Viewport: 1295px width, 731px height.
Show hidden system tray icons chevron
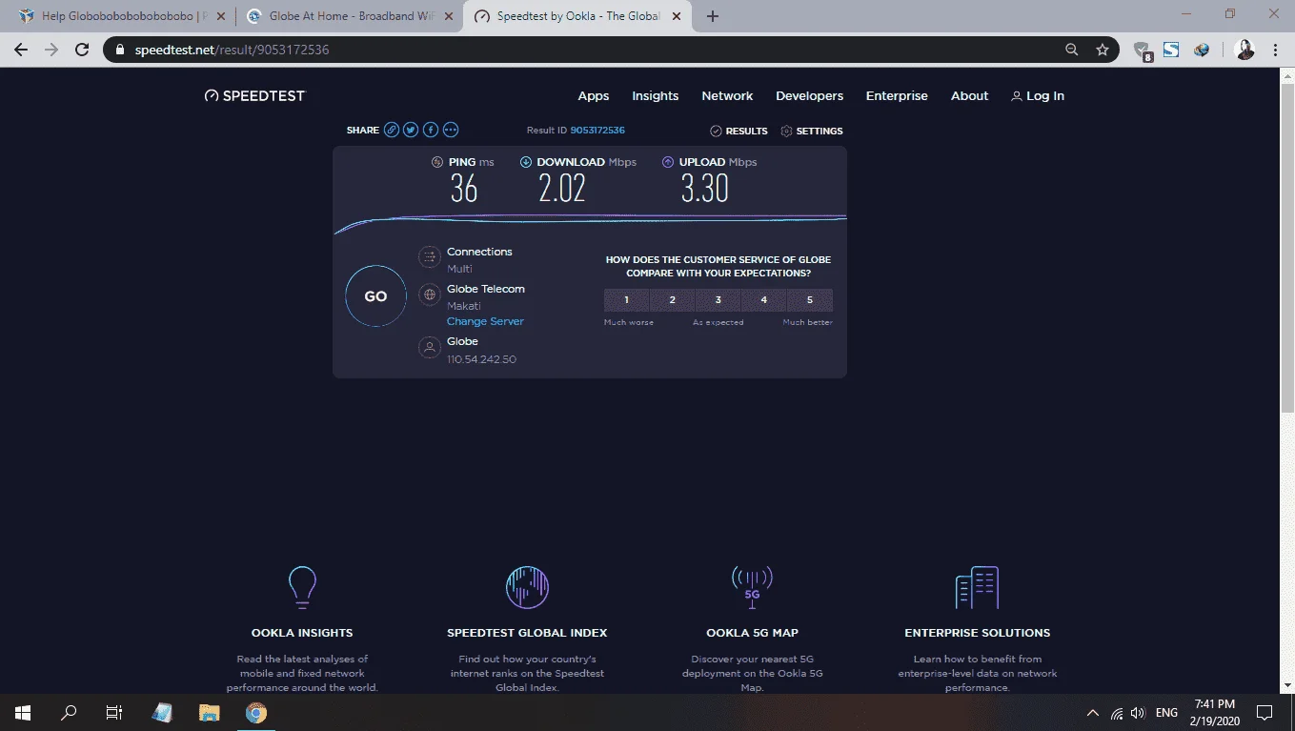1092,713
